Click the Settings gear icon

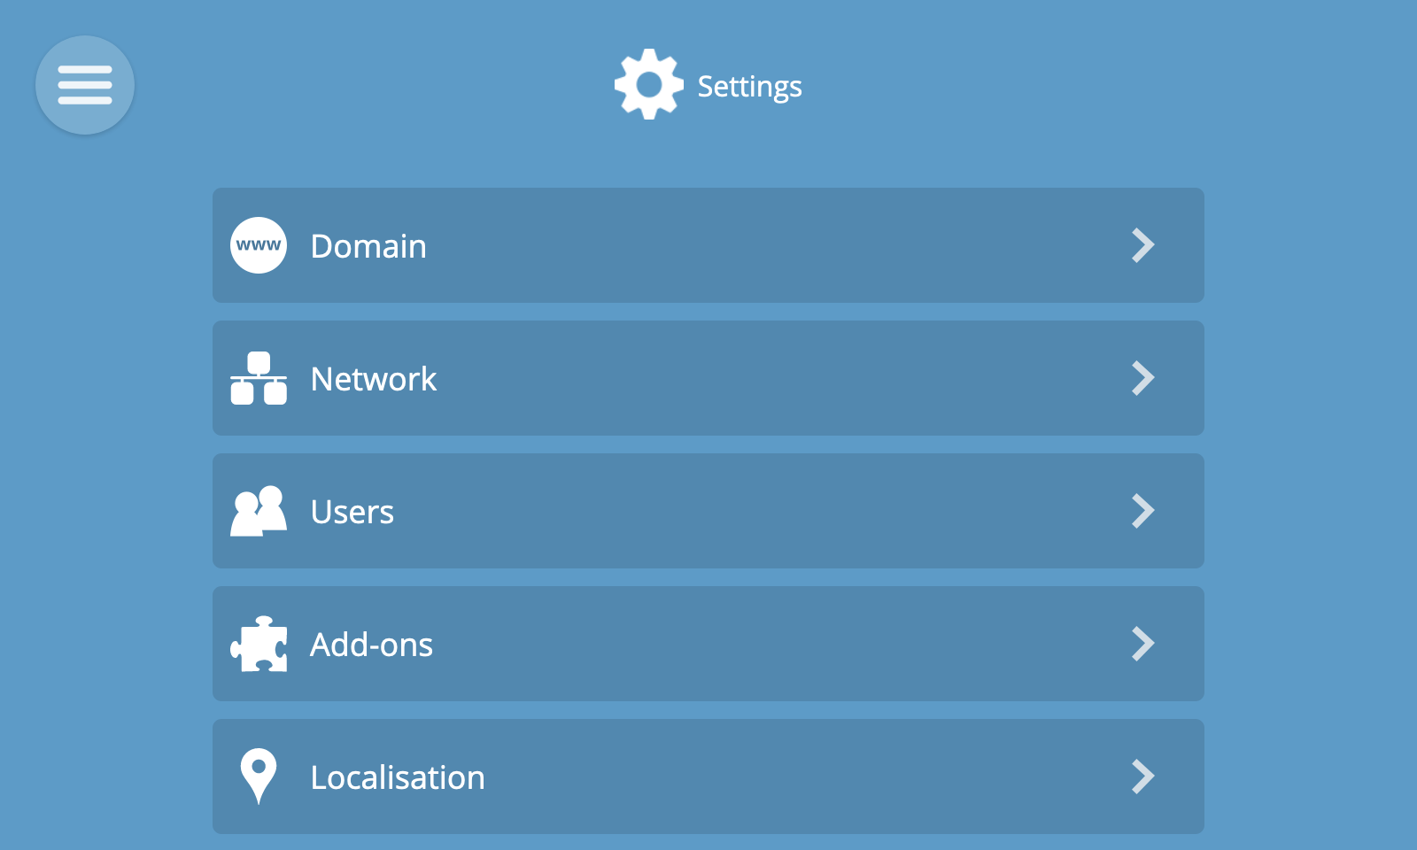(x=649, y=84)
